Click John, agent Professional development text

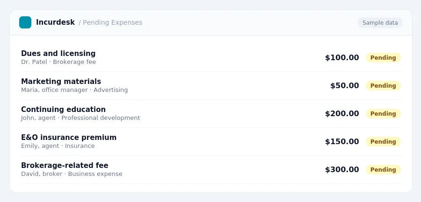80,118
